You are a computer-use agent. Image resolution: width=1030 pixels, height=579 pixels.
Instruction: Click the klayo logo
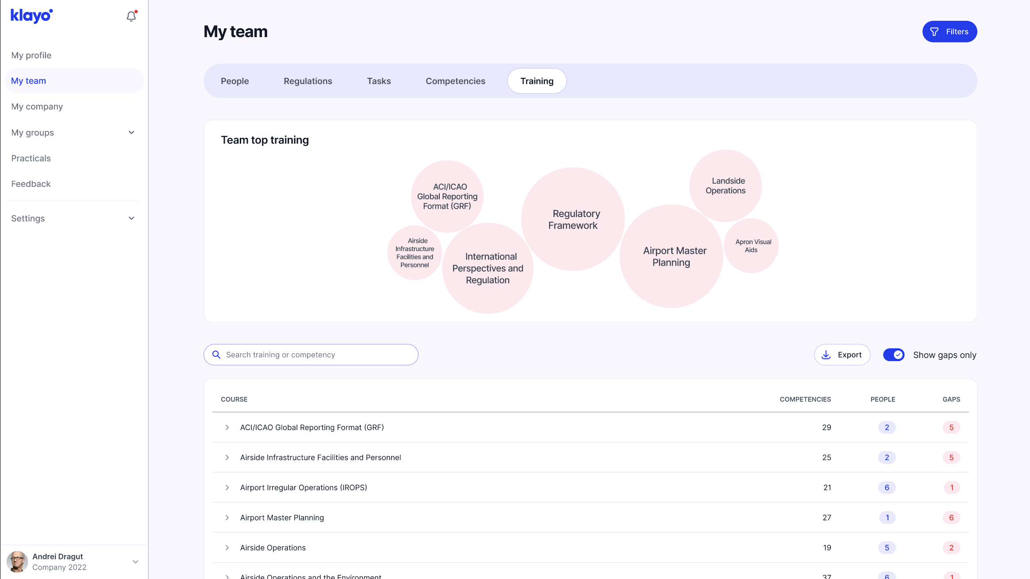31,16
